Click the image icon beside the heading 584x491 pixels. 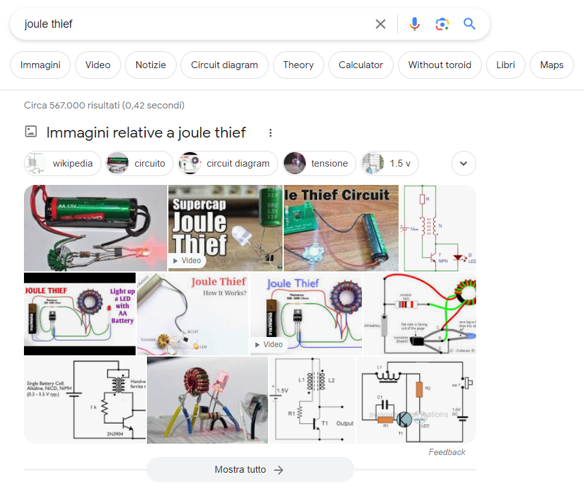tap(30, 132)
